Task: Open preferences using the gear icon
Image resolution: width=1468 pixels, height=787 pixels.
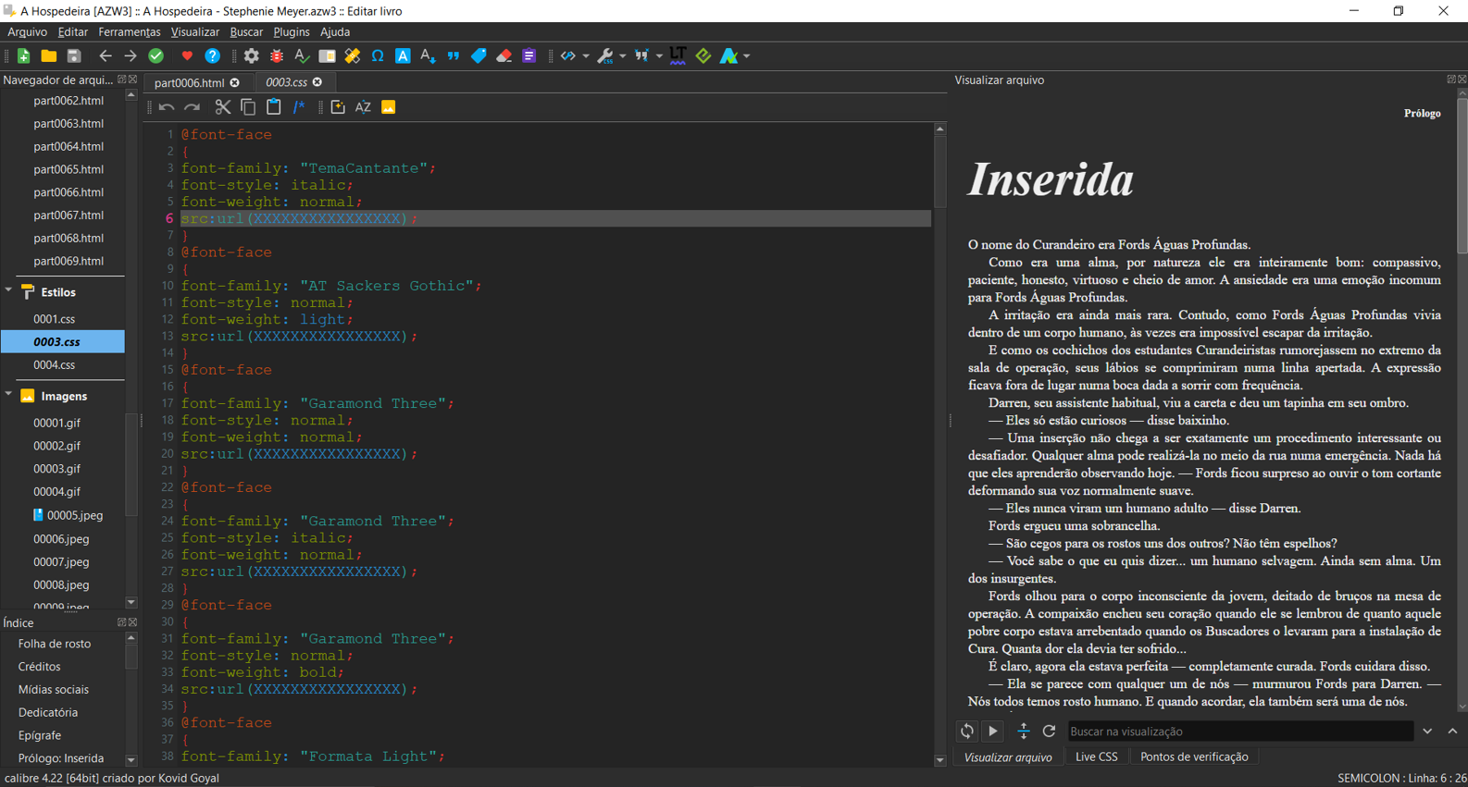Action: click(251, 56)
